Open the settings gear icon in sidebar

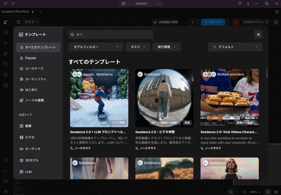click(5, 191)
